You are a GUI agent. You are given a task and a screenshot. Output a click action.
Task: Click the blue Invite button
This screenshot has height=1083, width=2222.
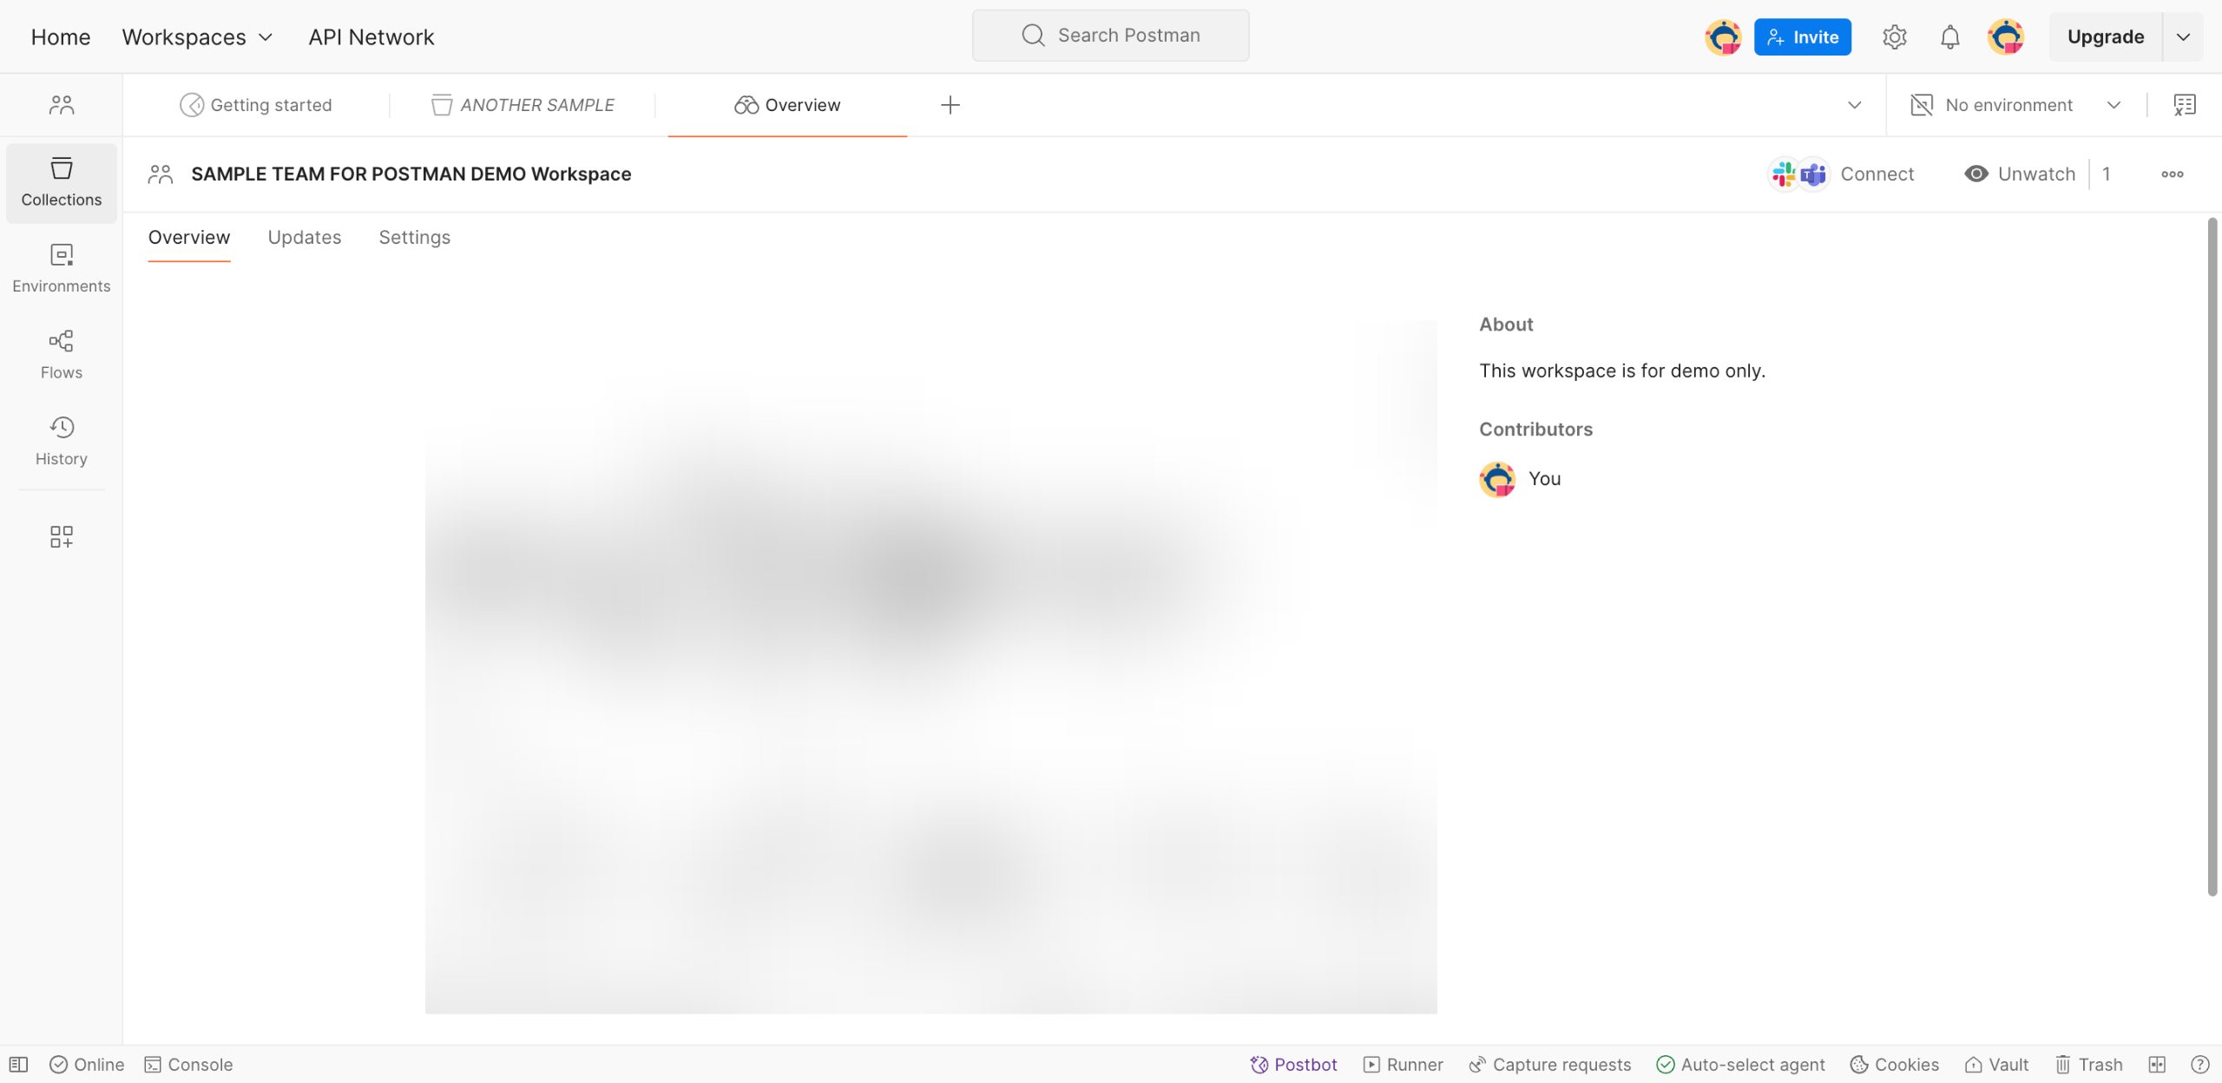[x=1802, y=36]
